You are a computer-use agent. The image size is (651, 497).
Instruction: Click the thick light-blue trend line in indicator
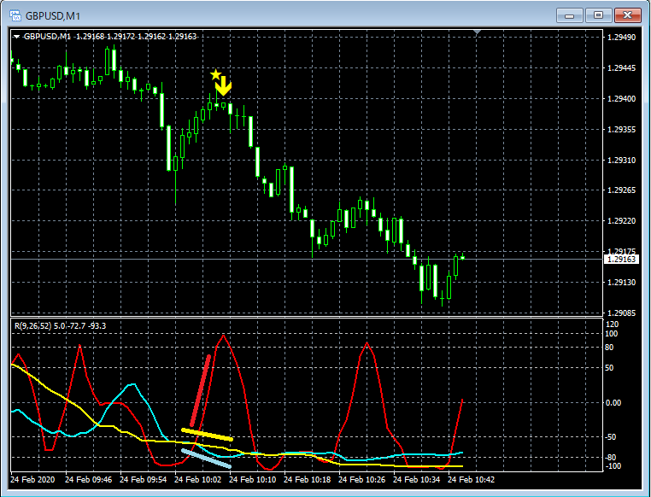[x=207, y=459]
